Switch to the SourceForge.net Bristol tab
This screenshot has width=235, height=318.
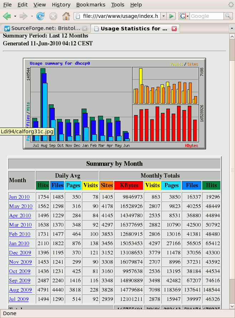[x=46, y=28]
